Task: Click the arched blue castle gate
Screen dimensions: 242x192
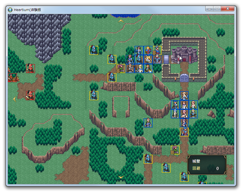Action: pyautogui.click(x=184, y=78)
